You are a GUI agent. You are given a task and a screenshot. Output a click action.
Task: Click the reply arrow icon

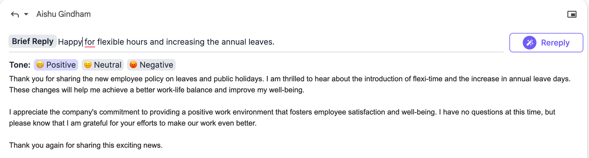tap(15, 14)
